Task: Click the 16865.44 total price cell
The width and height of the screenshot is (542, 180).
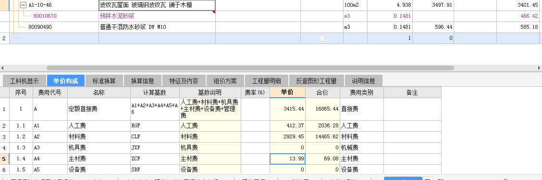Action: (322, 109)
